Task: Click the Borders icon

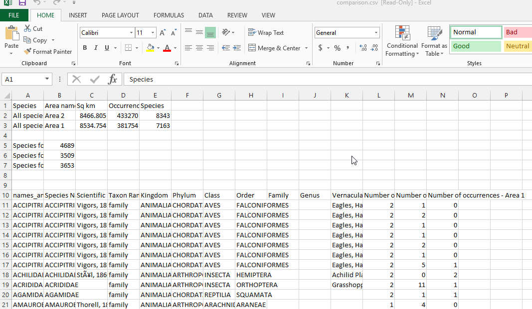Action: (128, 48)
